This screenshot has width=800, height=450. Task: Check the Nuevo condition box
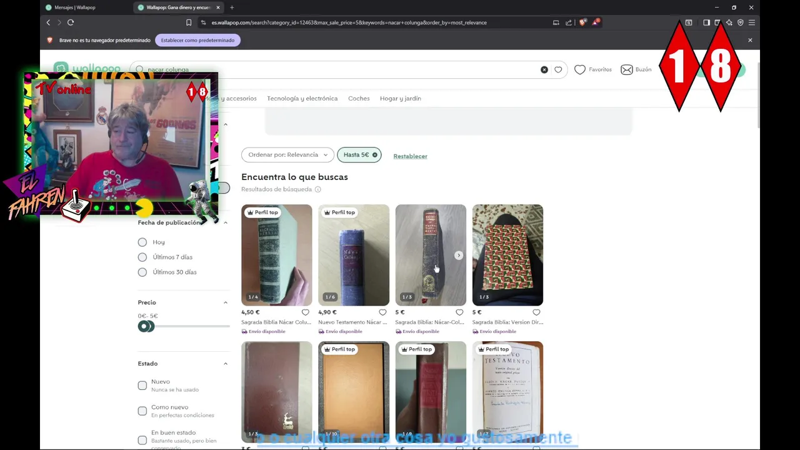142,386
